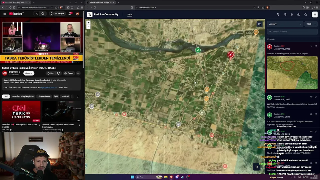Image resolution: width=320 pixels, height=180 pixels.
Task: Share video with Paylaş button
Action: 69,73
